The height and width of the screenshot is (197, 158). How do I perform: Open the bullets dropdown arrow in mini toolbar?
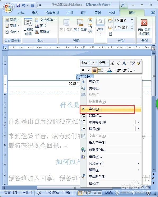click(x=135, y=70)
